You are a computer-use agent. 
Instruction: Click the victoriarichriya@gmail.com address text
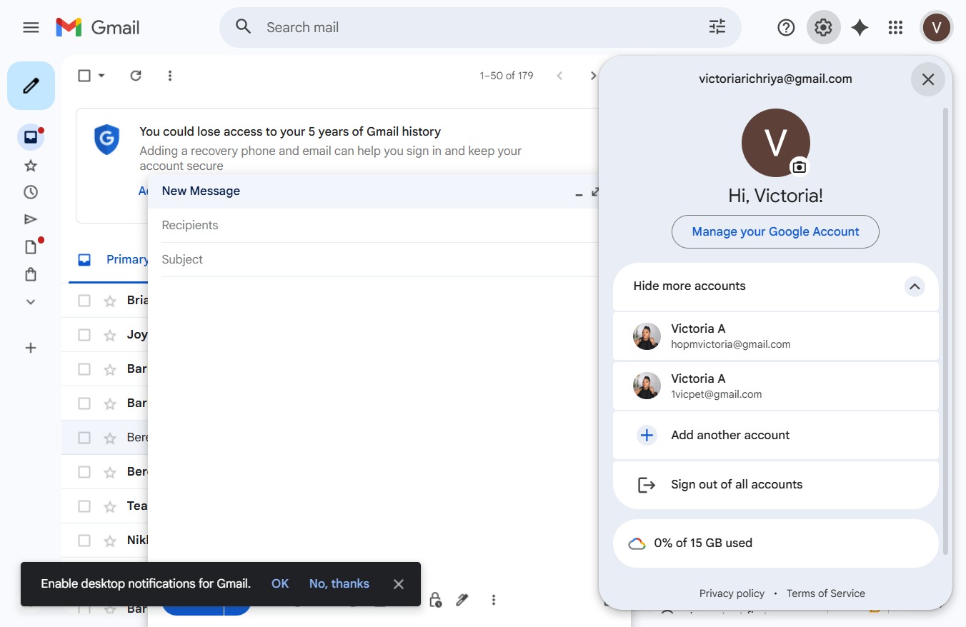point(775,79)
